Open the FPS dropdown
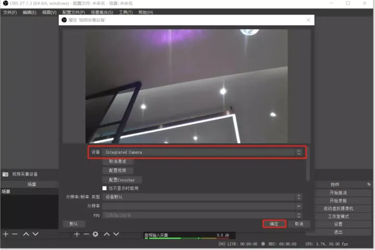 [202, 215]
